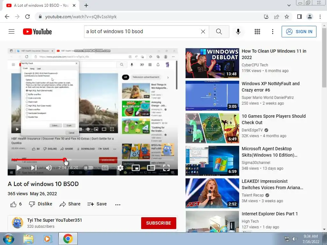Open the player settings gear

(x=120, y=168)
